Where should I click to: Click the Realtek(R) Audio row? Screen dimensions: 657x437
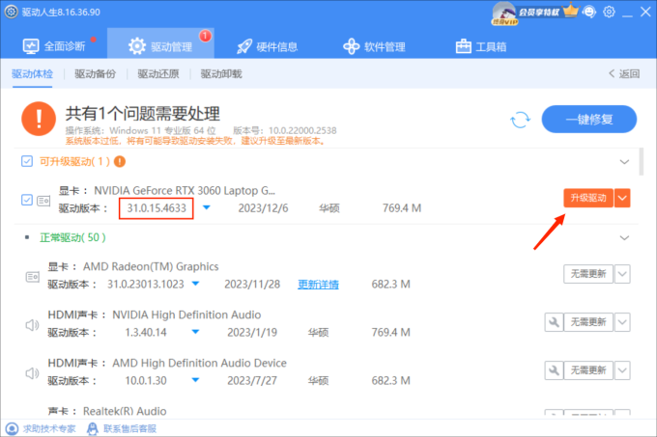click(327, 411)
